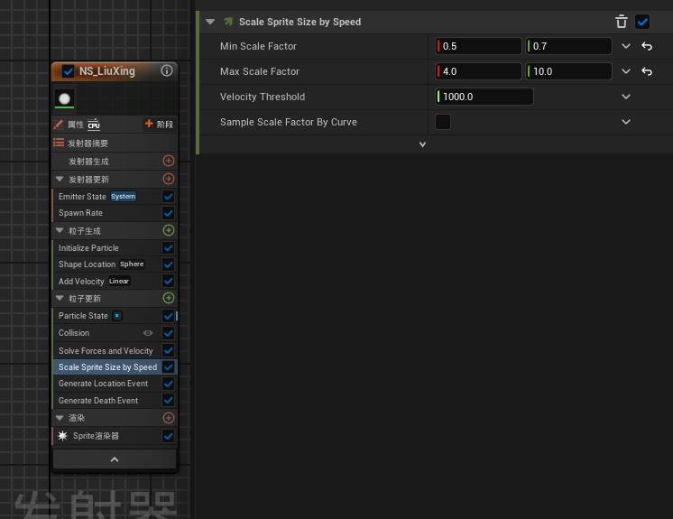
Task: Open Min Scale Factor dropdown arrow
Action: pyautogui.click(x=626, y=46)
